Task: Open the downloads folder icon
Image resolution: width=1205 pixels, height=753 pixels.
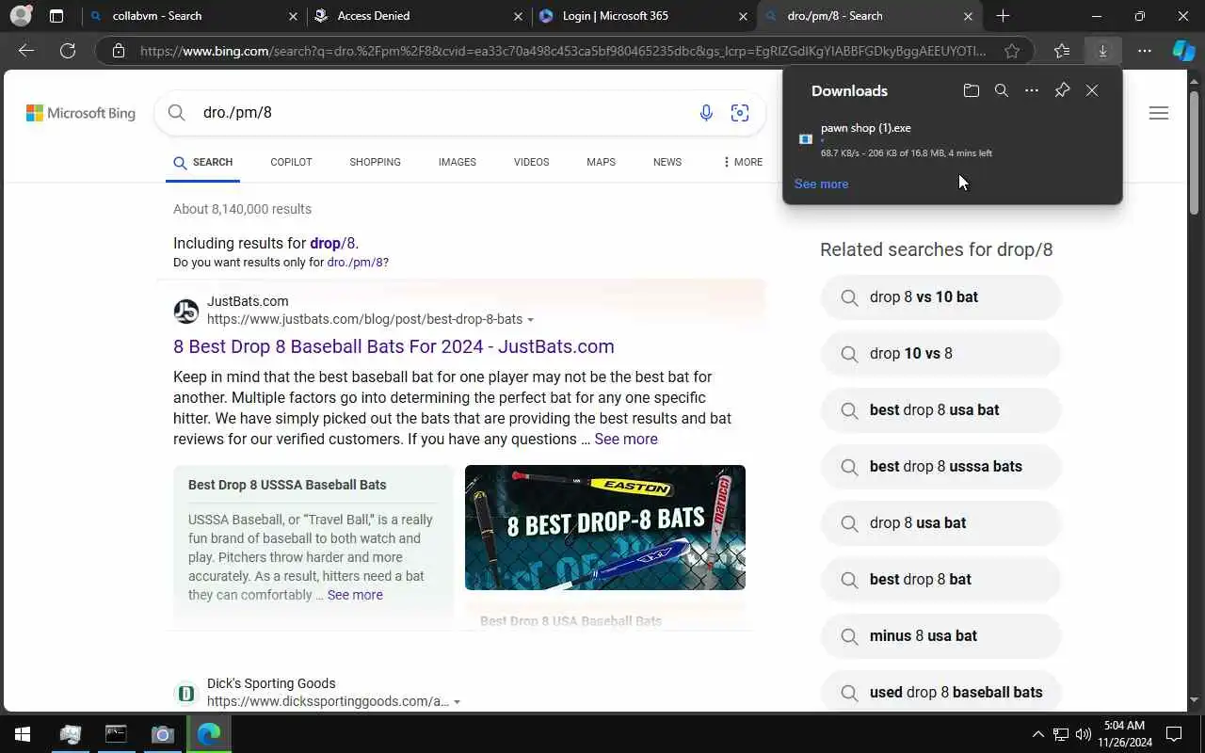Action: 972,90
